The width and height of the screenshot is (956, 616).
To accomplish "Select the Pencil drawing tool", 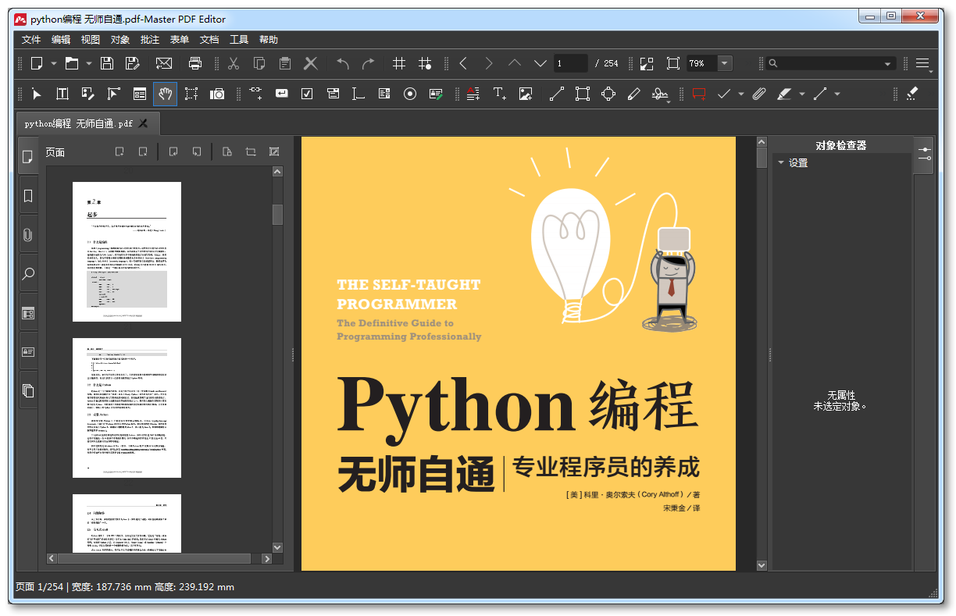I will click(634, 94).
